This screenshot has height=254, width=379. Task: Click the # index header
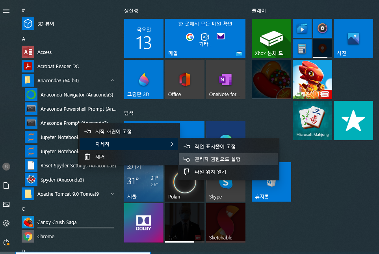tap(24, 10)
